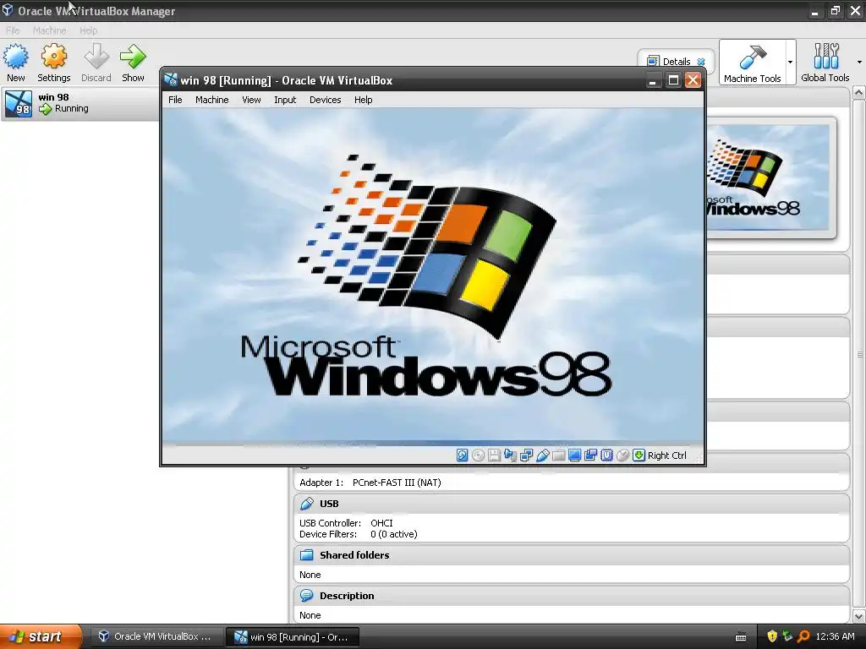Click the details pane scroll-down arrow
This screenshot has height=649, width=866.
pyautogui.click(x=859, y=615)
